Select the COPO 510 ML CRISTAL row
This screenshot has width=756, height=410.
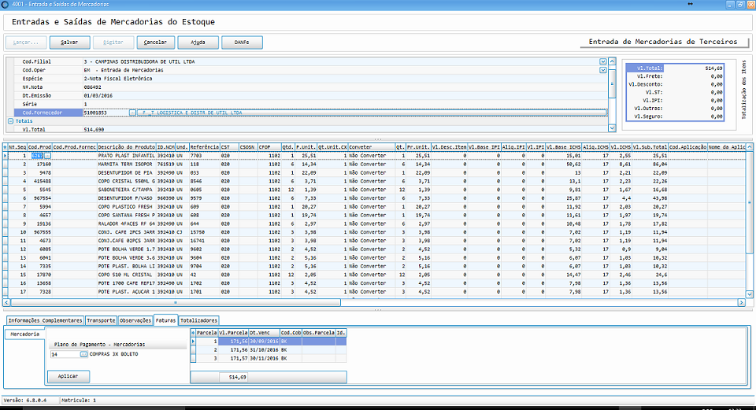click(x=373, y=275)
